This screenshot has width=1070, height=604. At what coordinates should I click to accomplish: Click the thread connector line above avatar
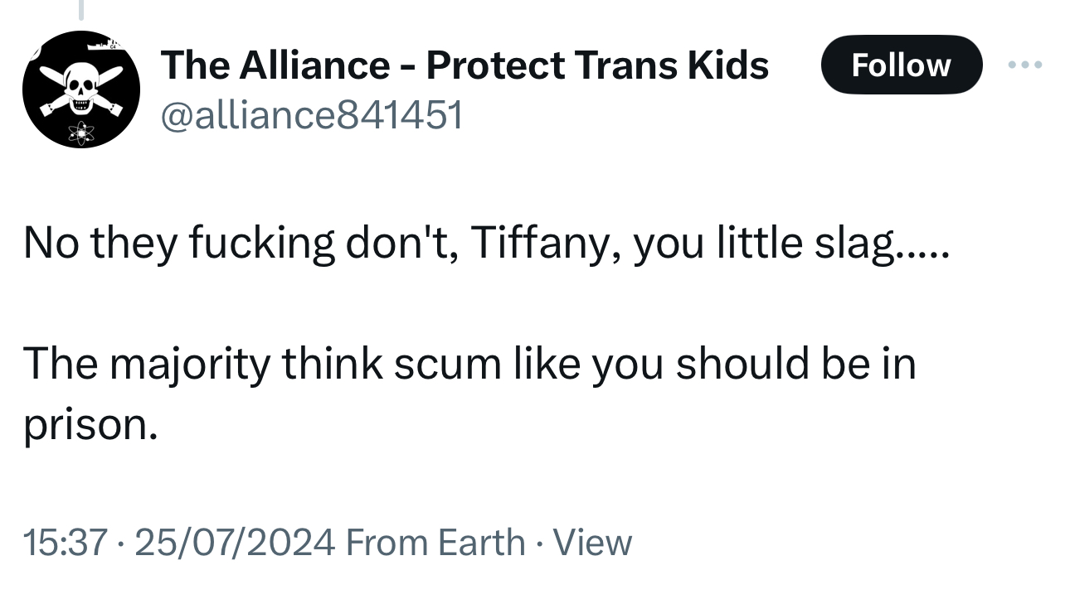[80, 9]
